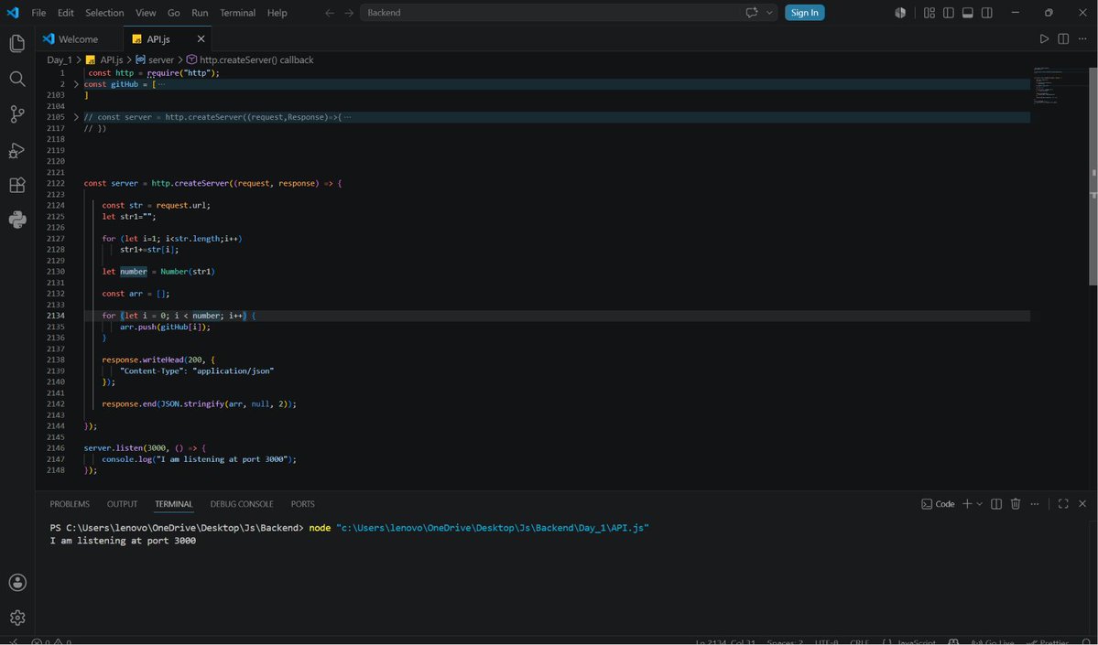Screen dimensions: 1098x645
Task: Open the Python extension view in the activity bar
Action: [x=17, y=220]
